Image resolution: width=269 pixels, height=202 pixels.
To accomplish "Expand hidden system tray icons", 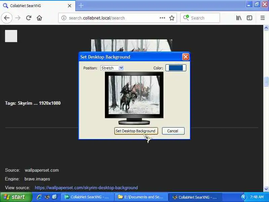I will (x=243, y=197).
